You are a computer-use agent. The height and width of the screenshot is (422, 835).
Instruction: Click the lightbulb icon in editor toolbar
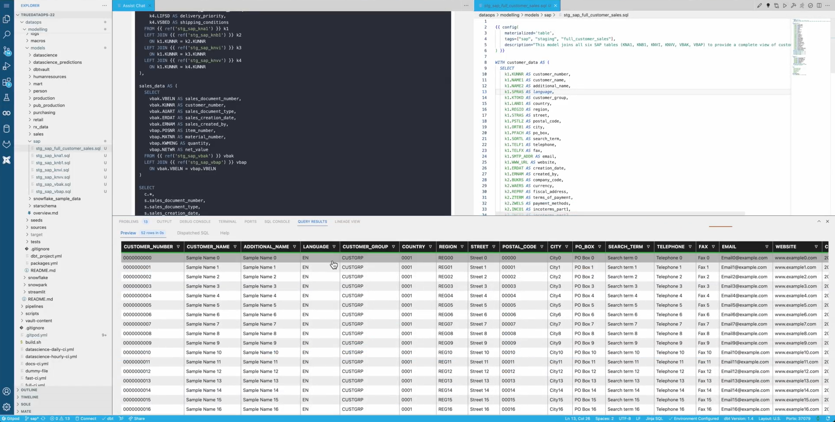click(x=768, y=6)
